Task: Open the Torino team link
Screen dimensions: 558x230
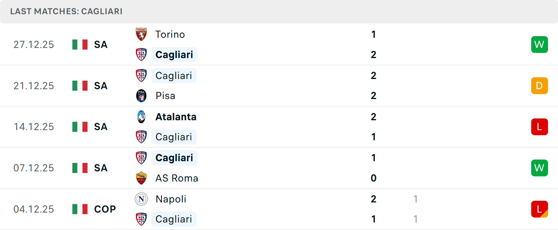Action: click(x=170, y=35)
